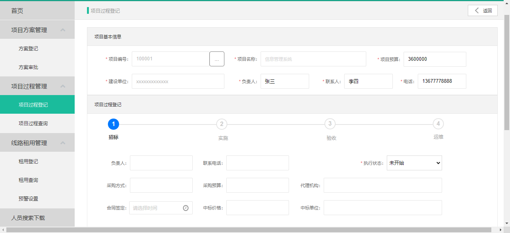Click the 合同签定 date picker field
510x233 pixels.
(161, 208)
